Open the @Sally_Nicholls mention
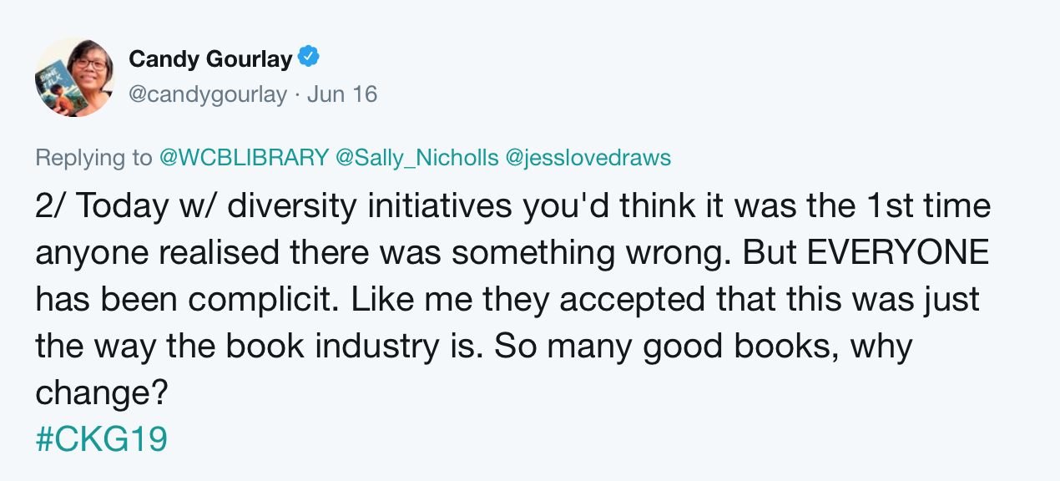This screenshot has width=1060, height=481. click(x=416, y=158)
